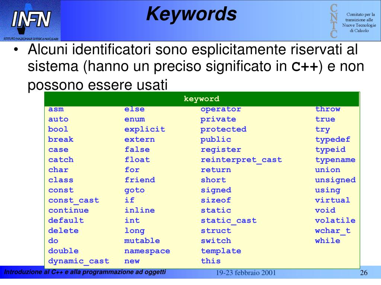This screenshot has width=381, height=285.
Task: Click the green keyword table header
Action: point(202,99)
